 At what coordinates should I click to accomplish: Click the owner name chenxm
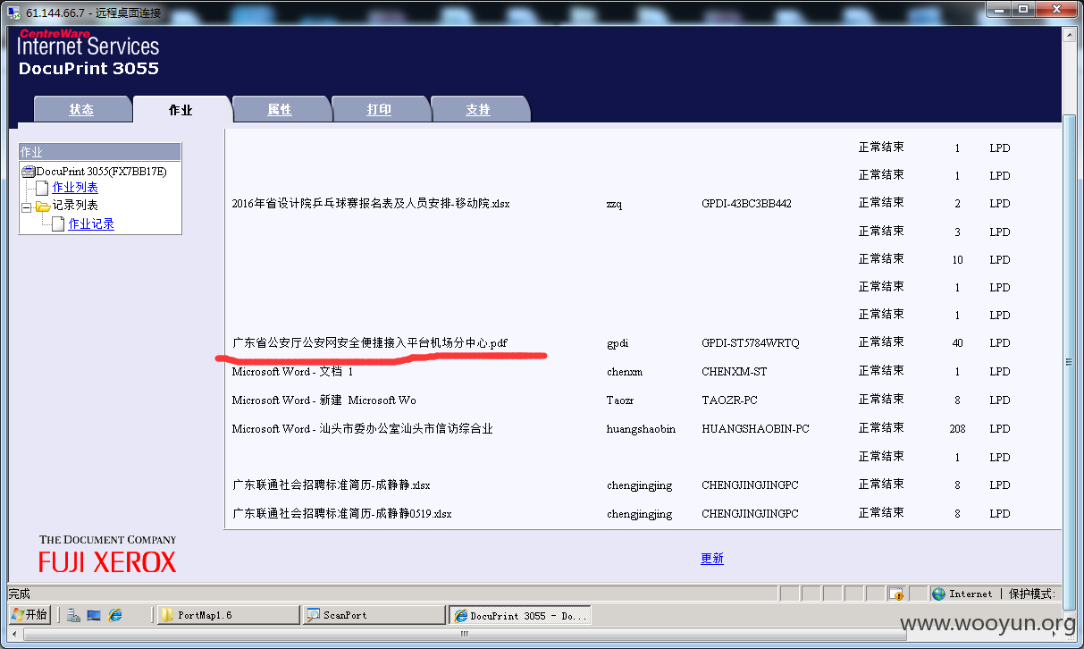click(624, 372)
